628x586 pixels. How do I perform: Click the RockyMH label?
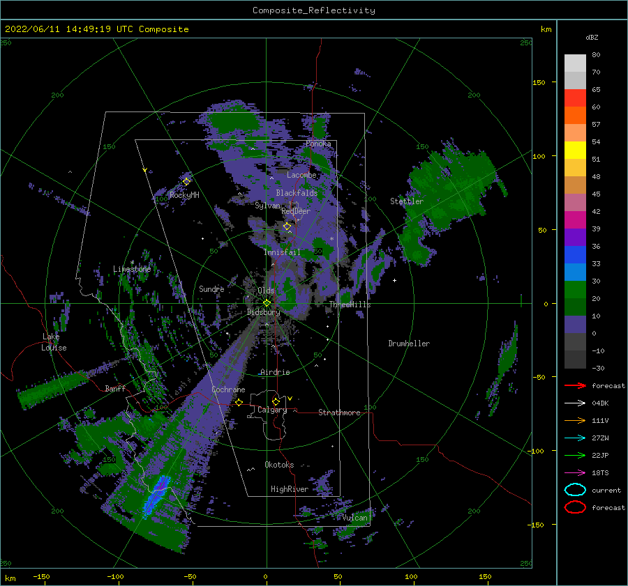pos(184,195)
